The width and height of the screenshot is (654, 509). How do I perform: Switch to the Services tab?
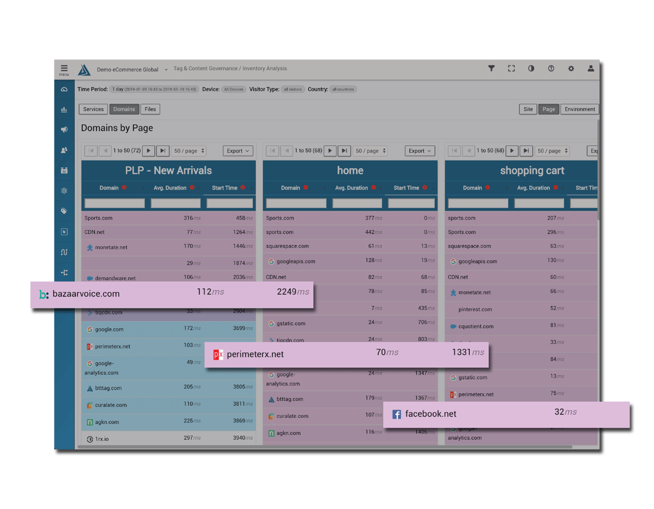click(93, 109)
